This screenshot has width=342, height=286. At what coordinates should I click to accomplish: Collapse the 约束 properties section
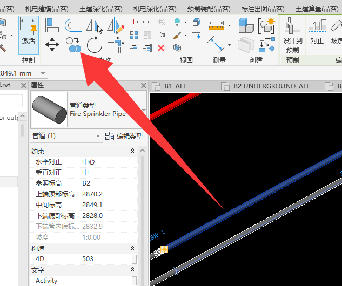coord(132,151)
